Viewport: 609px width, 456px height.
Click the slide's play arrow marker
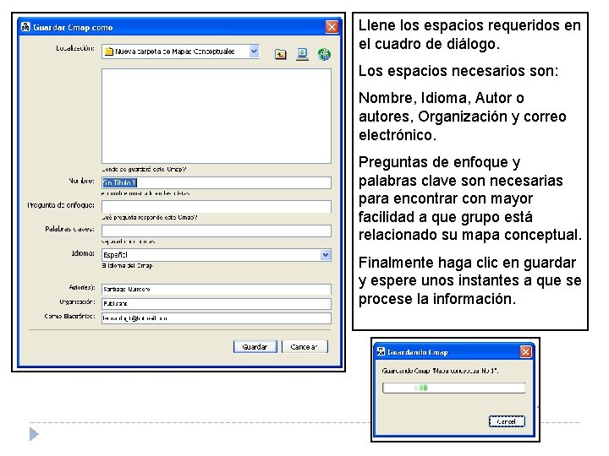pos(34,433)
